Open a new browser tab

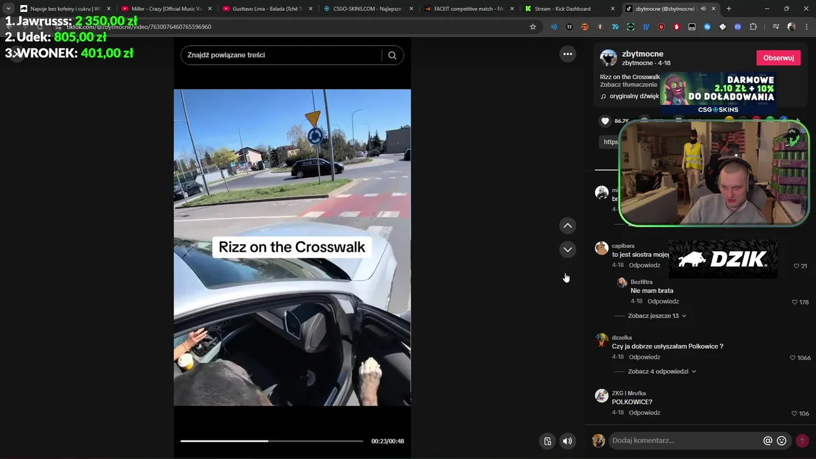pos(729,9)
